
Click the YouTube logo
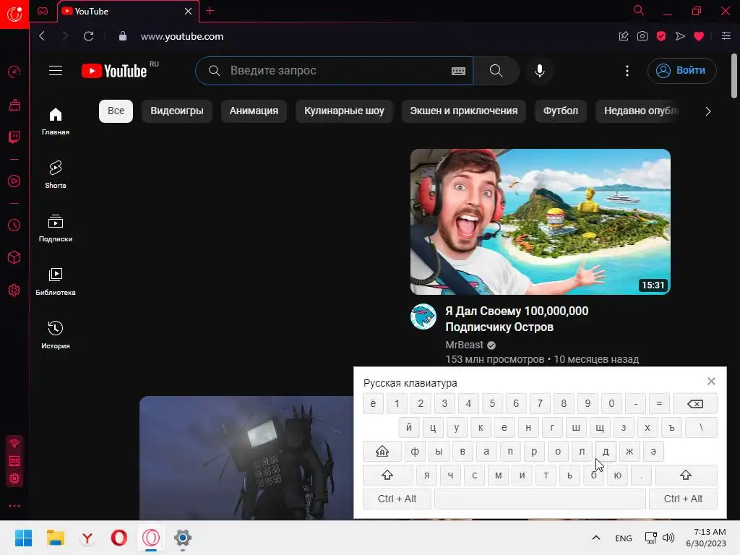pyautogui.click(x=115, y=71)
